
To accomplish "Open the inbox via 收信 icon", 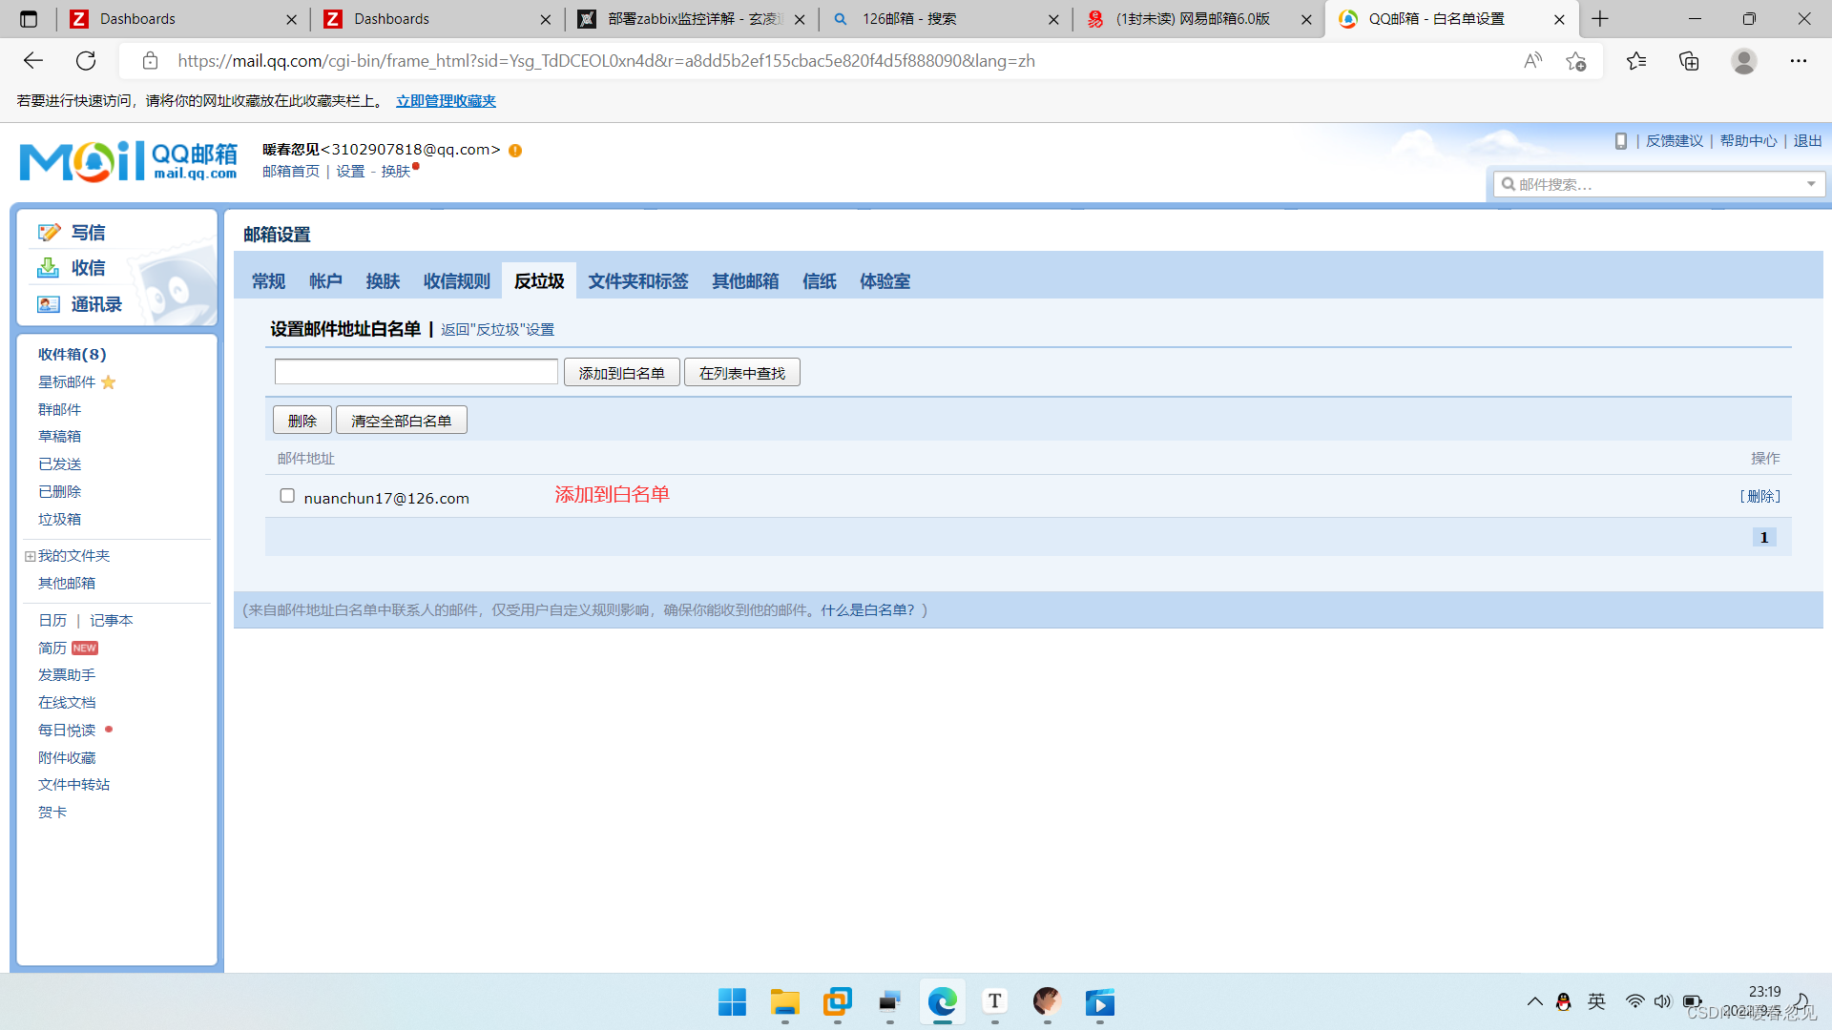I will point(48,268).
